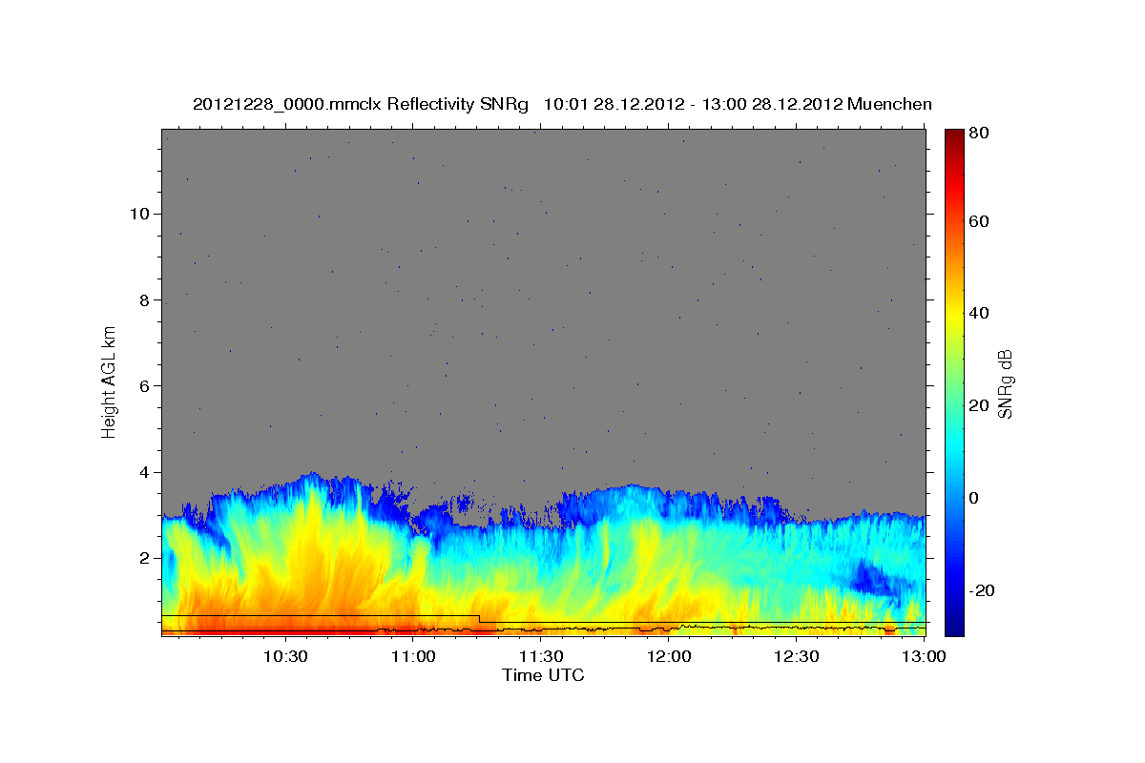
Task: Click the 12:00 time tick label
Action: pos(668,656)
